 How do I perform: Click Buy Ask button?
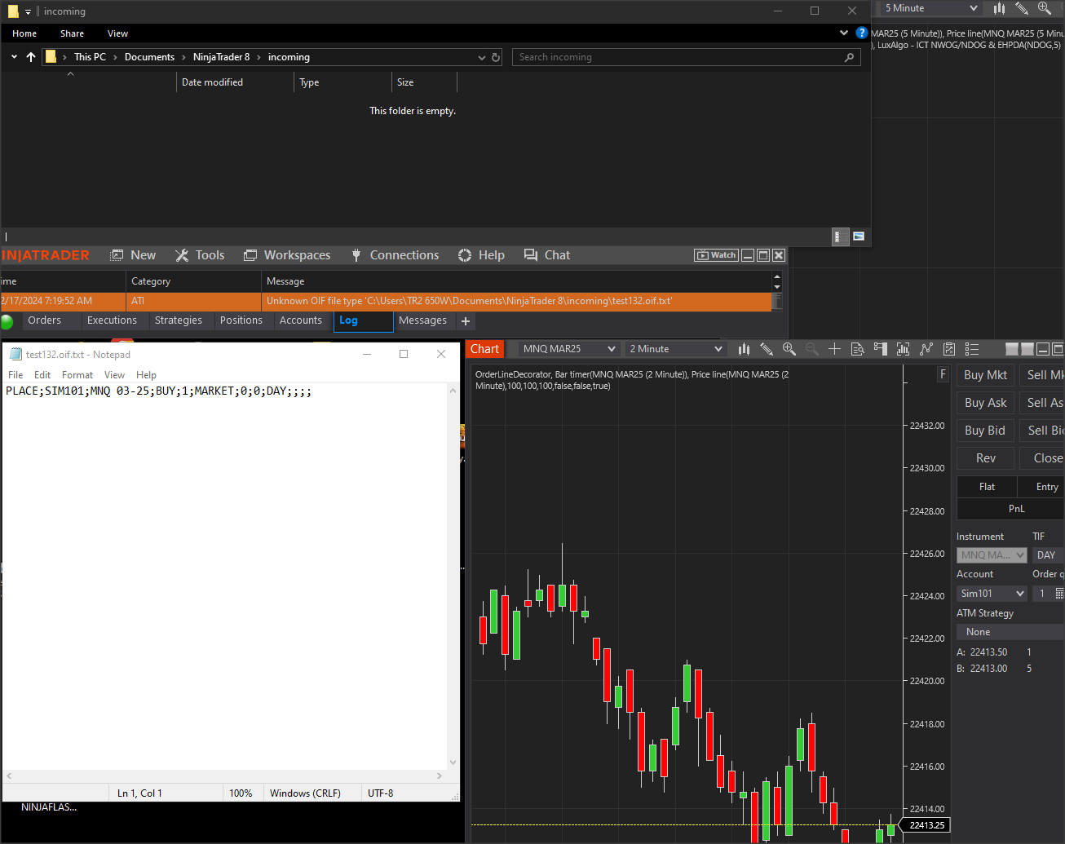click(x=985, y=403)
